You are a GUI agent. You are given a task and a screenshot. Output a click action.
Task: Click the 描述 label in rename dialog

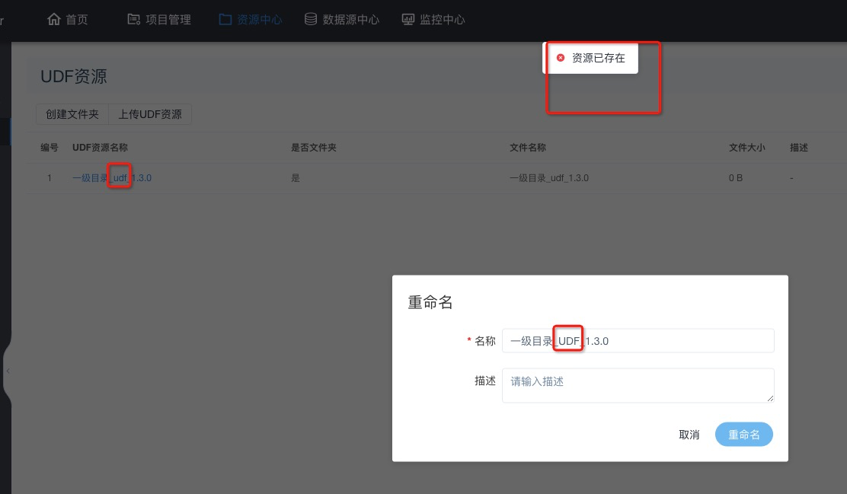[x=485, y=381]
